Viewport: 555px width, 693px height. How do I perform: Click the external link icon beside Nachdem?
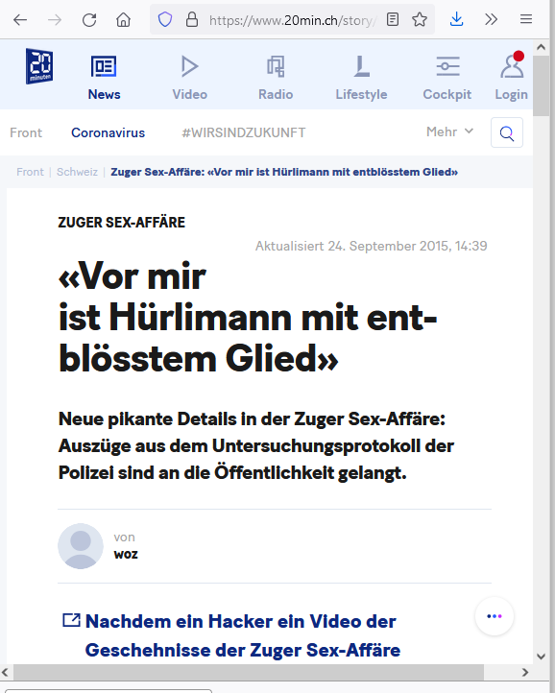(x=71, y=620)
